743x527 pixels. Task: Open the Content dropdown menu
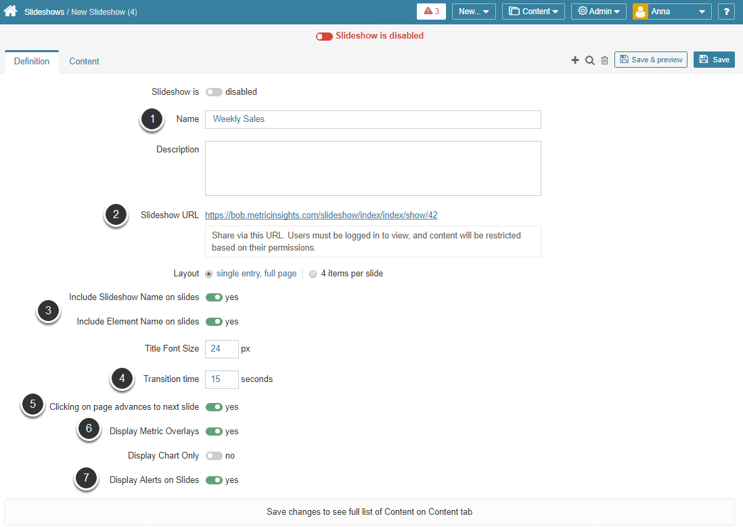pyautogui.click(x=533, y=12)
